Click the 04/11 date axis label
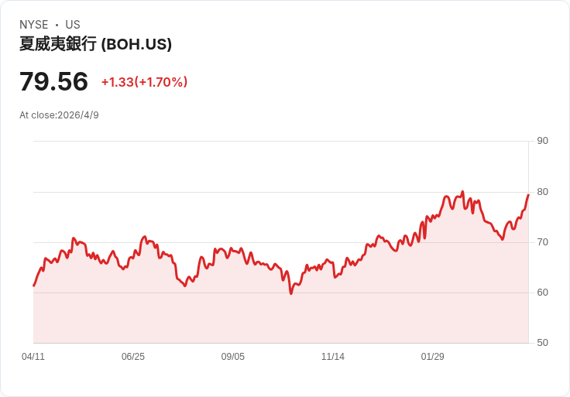This screenshot has height=397, width=570. [x=33, y=356]
